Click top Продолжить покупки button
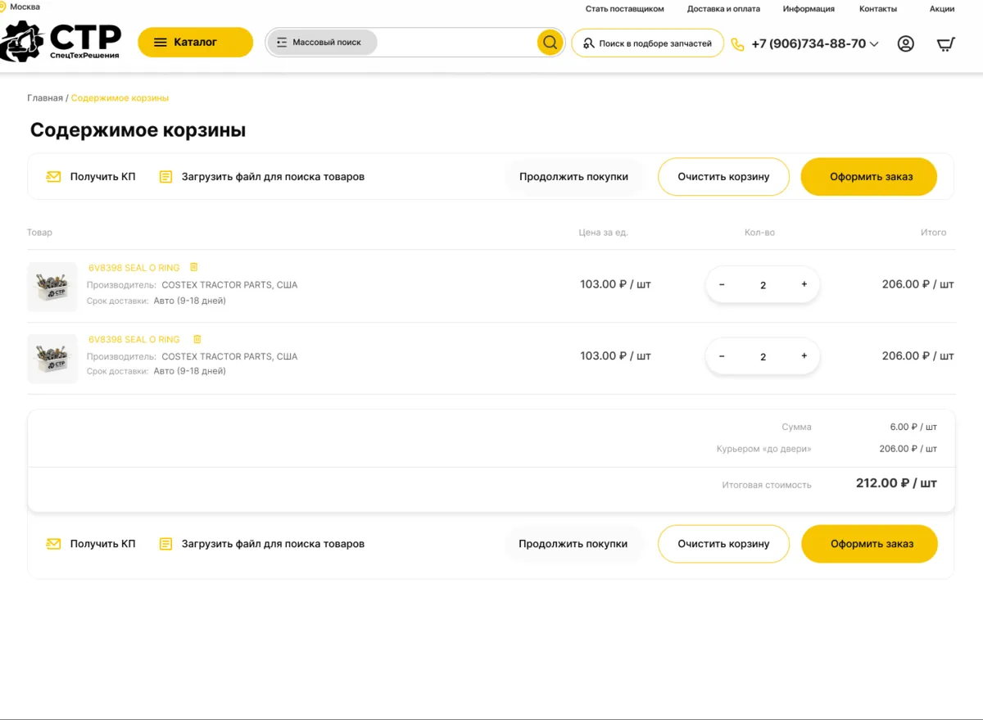Screen dimensions: 983x720 pos(574,177)
